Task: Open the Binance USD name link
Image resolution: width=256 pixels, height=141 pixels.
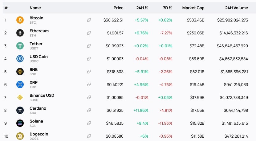Action: tap(42, 96)
